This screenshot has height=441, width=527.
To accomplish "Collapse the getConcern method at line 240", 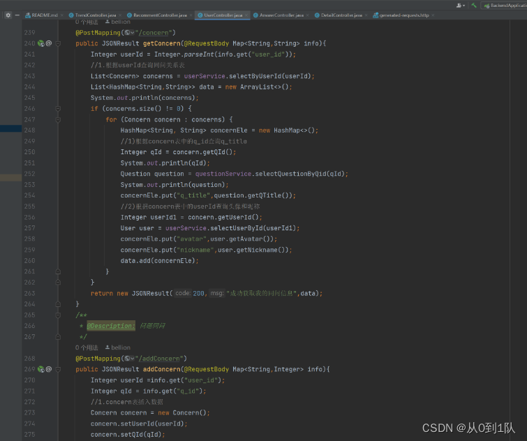I will [x=58, y=43].
